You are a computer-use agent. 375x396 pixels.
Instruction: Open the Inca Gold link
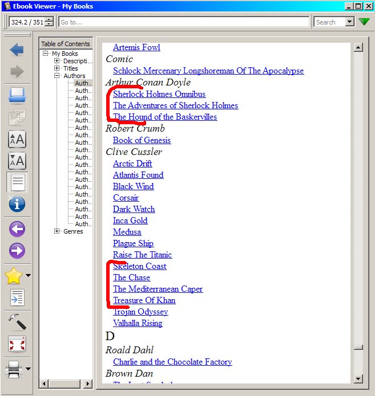point(130,221)
